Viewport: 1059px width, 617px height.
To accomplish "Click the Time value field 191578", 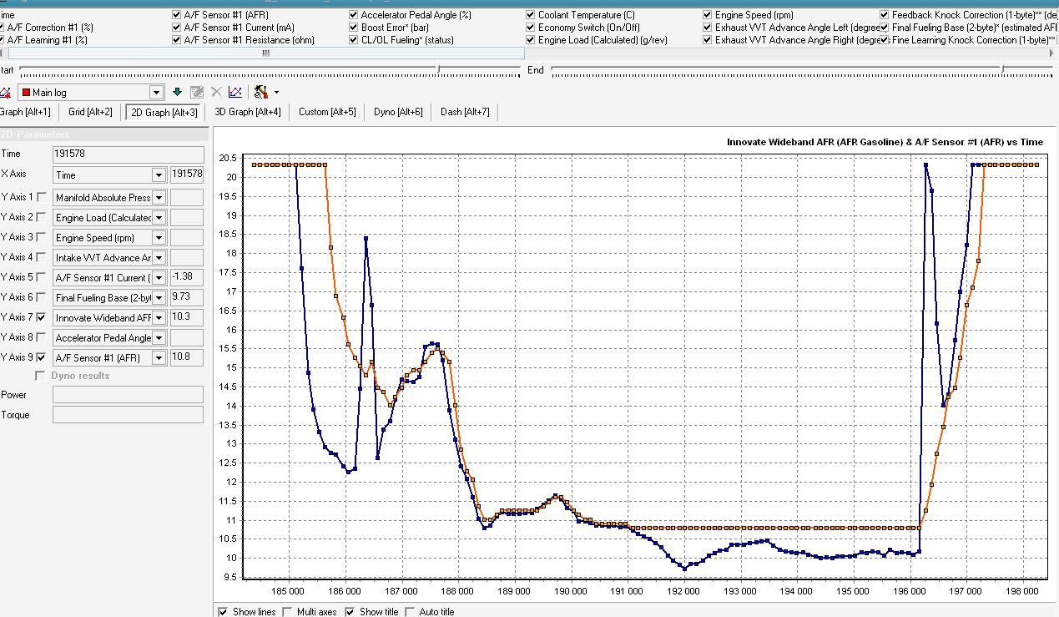I will point(128,154).
